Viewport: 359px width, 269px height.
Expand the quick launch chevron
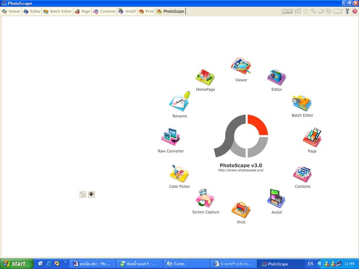tap(65, 262)
